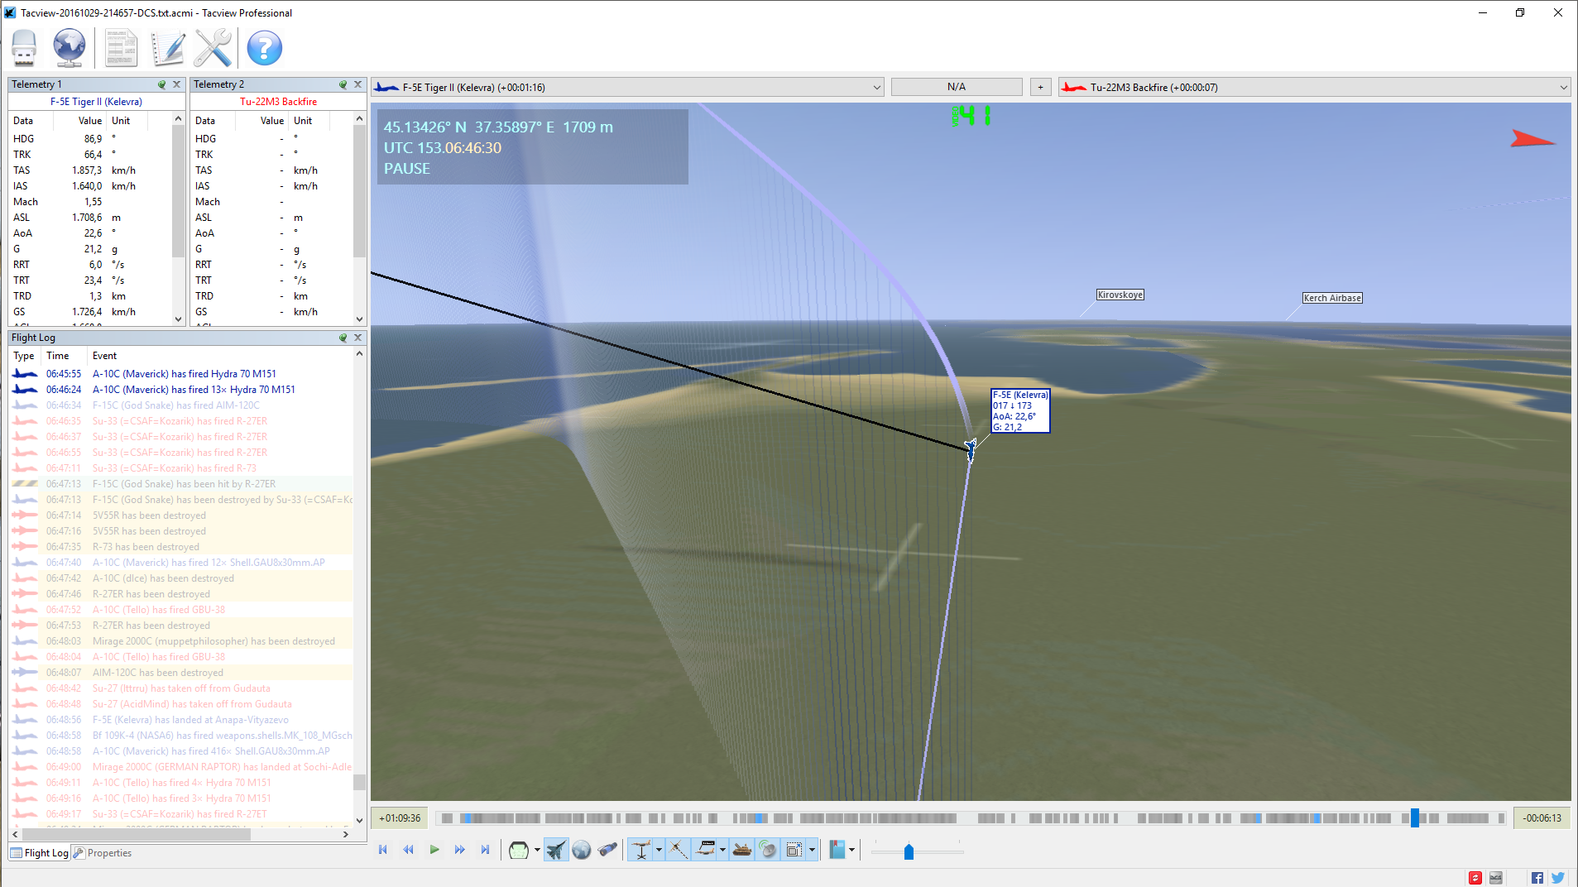
Task: Open the document report icon in top toolbar
Action: tap(121, 48)
